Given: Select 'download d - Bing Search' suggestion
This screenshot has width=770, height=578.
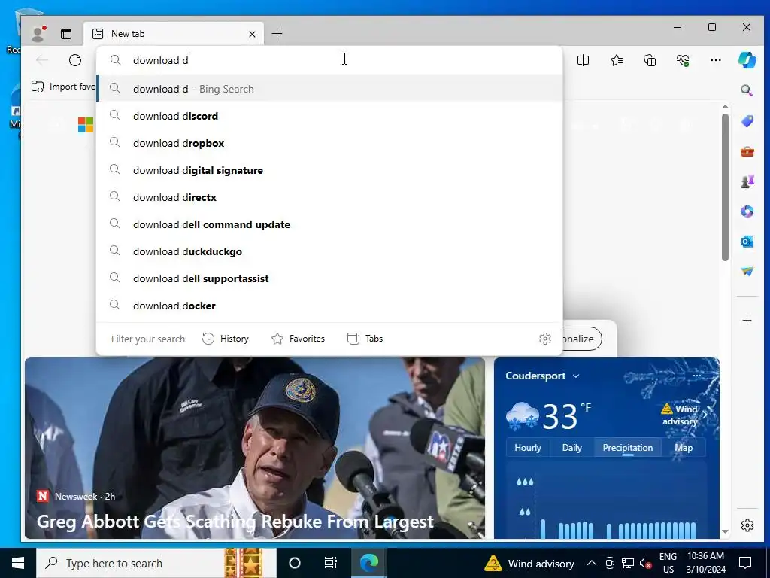Looking at the screenshot, I should tap(329, 89).
